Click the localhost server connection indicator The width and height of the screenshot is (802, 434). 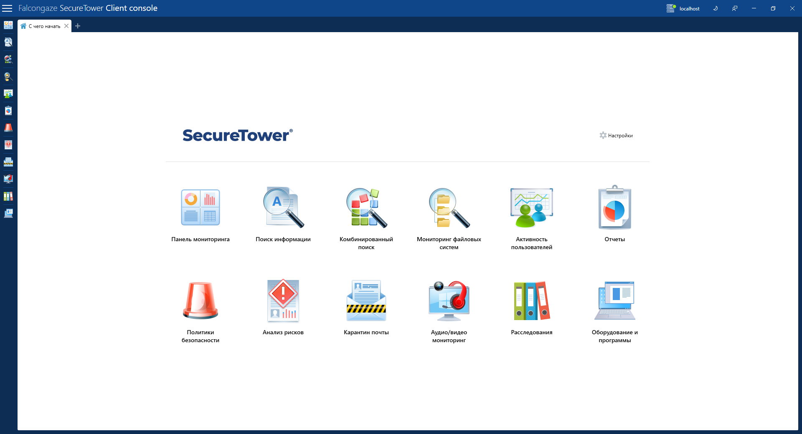click(x=683, y=8)
